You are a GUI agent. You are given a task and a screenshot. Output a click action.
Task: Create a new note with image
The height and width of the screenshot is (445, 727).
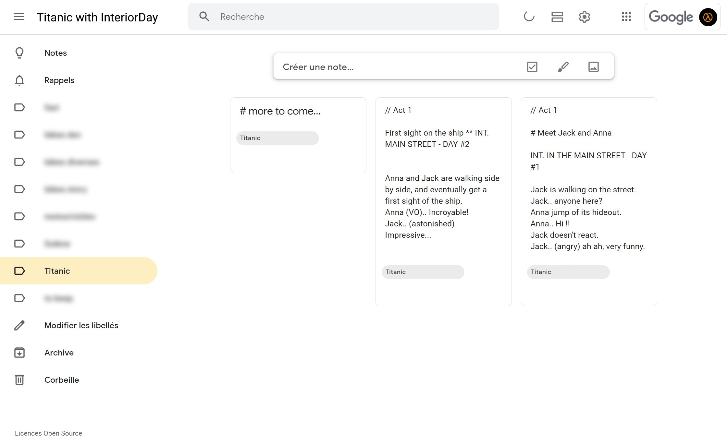coord(593,67)
